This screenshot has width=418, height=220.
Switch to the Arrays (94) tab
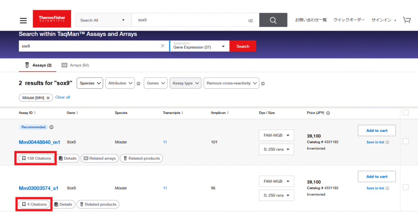pos(75,65)
